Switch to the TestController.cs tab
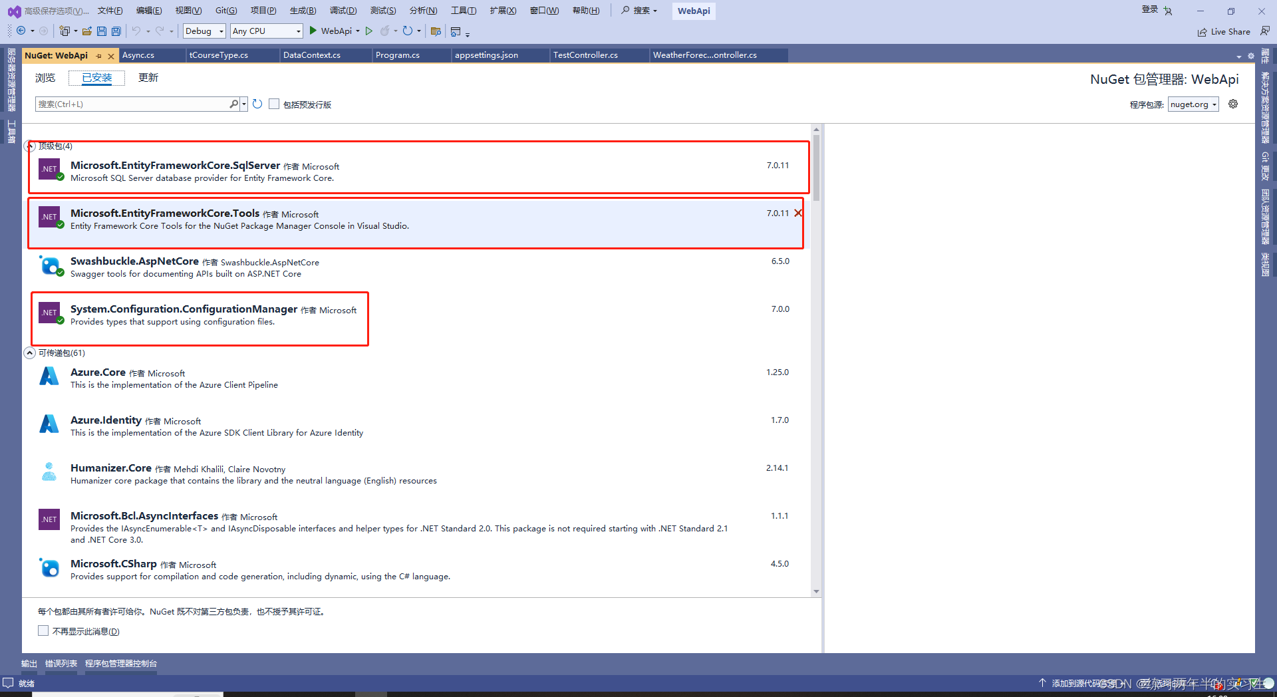This screenshot has width=1277, height=697. click(585, 55)
